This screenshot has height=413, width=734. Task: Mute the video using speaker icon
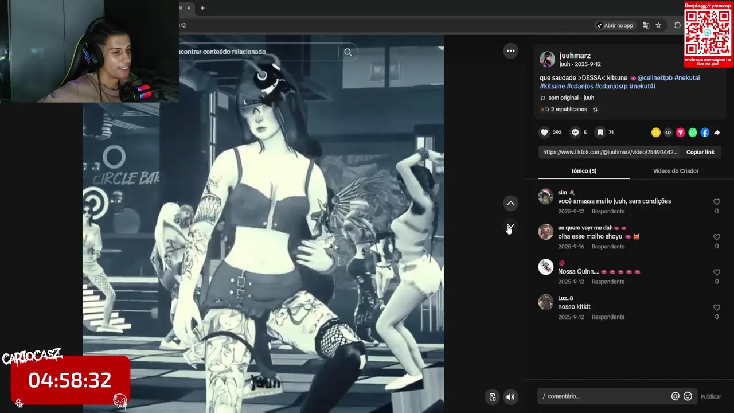tap(510, 397)
